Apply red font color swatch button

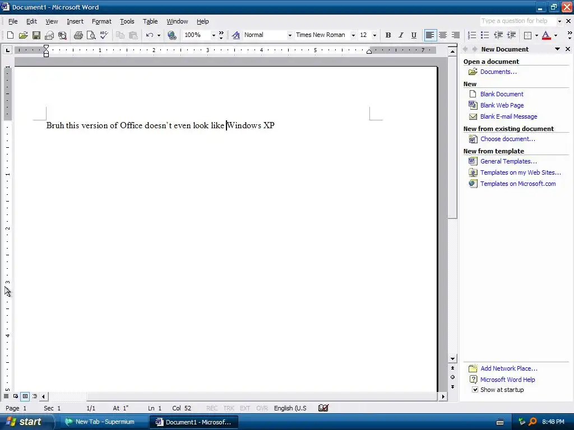[x=546, y=35]
